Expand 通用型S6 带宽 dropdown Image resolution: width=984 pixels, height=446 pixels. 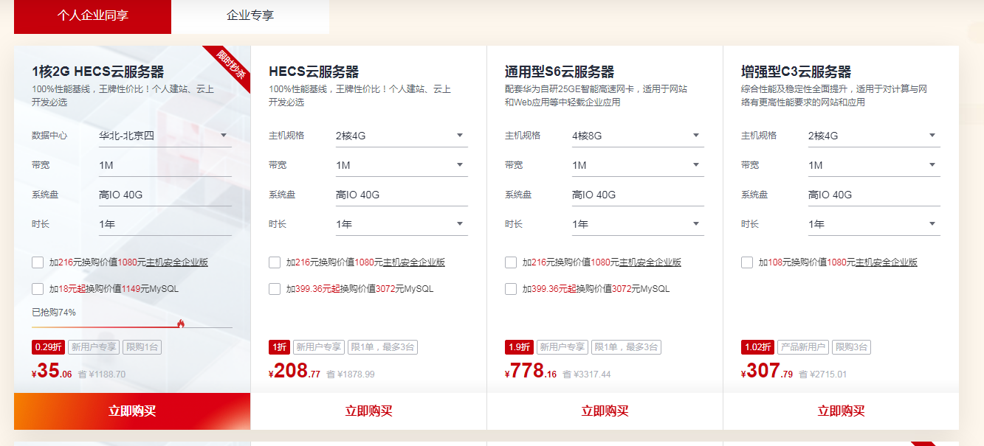pos(638,165)
